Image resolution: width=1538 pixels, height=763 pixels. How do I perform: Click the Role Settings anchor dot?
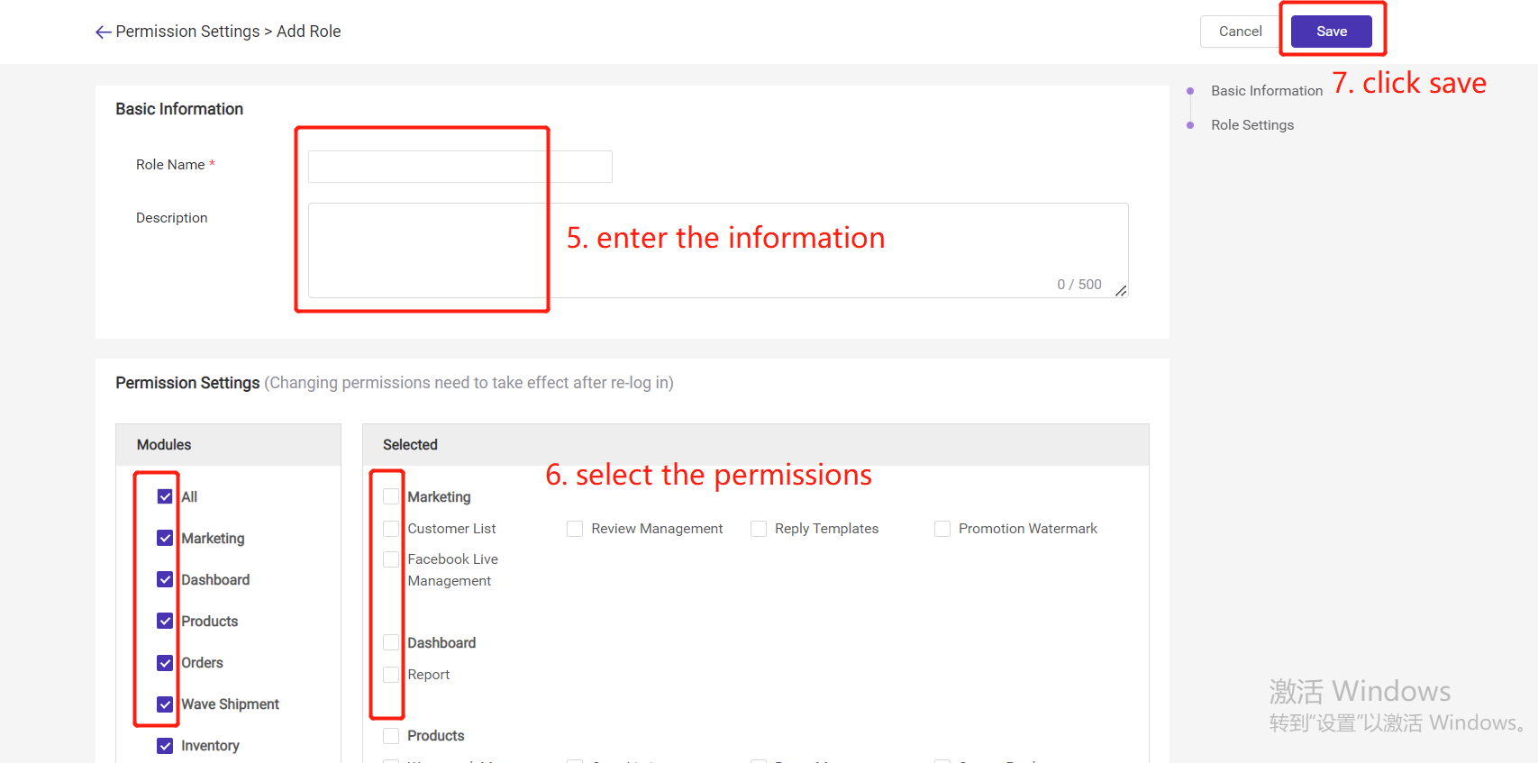[1190, 125]
